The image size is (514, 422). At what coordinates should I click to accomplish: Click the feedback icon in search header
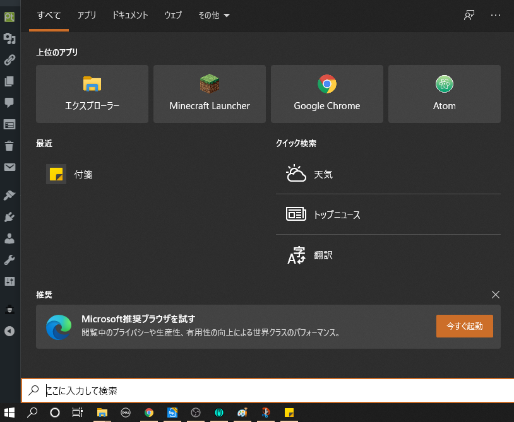(x=469, y=15)
